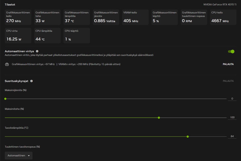Select the Grafiikkasuorittimen jännite stat card
This screenshot has width=241, height=161.
(x=106, y=17)
